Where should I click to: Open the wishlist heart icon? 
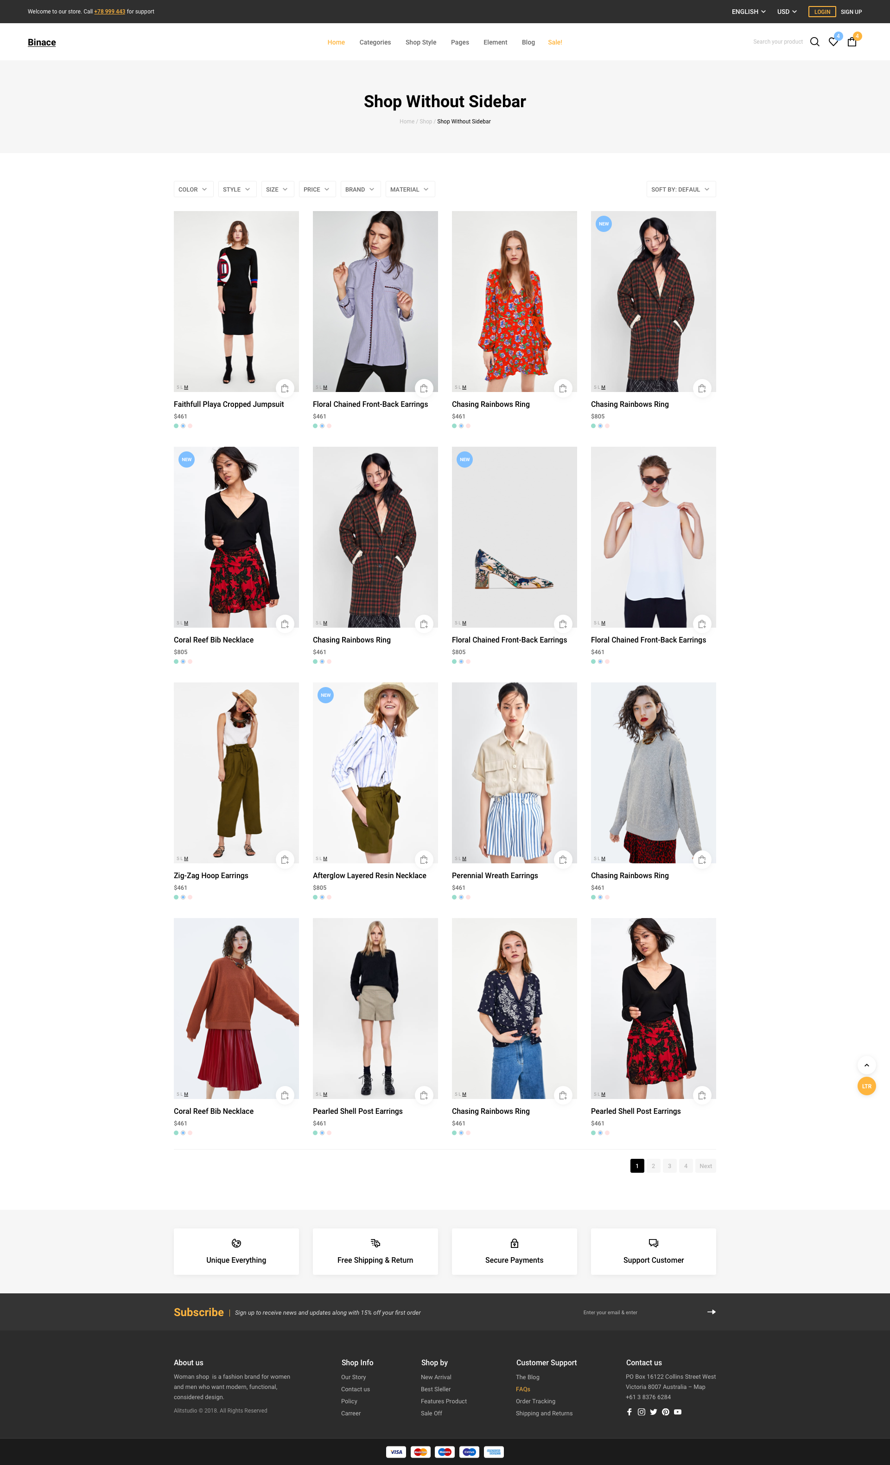(833, 42)
